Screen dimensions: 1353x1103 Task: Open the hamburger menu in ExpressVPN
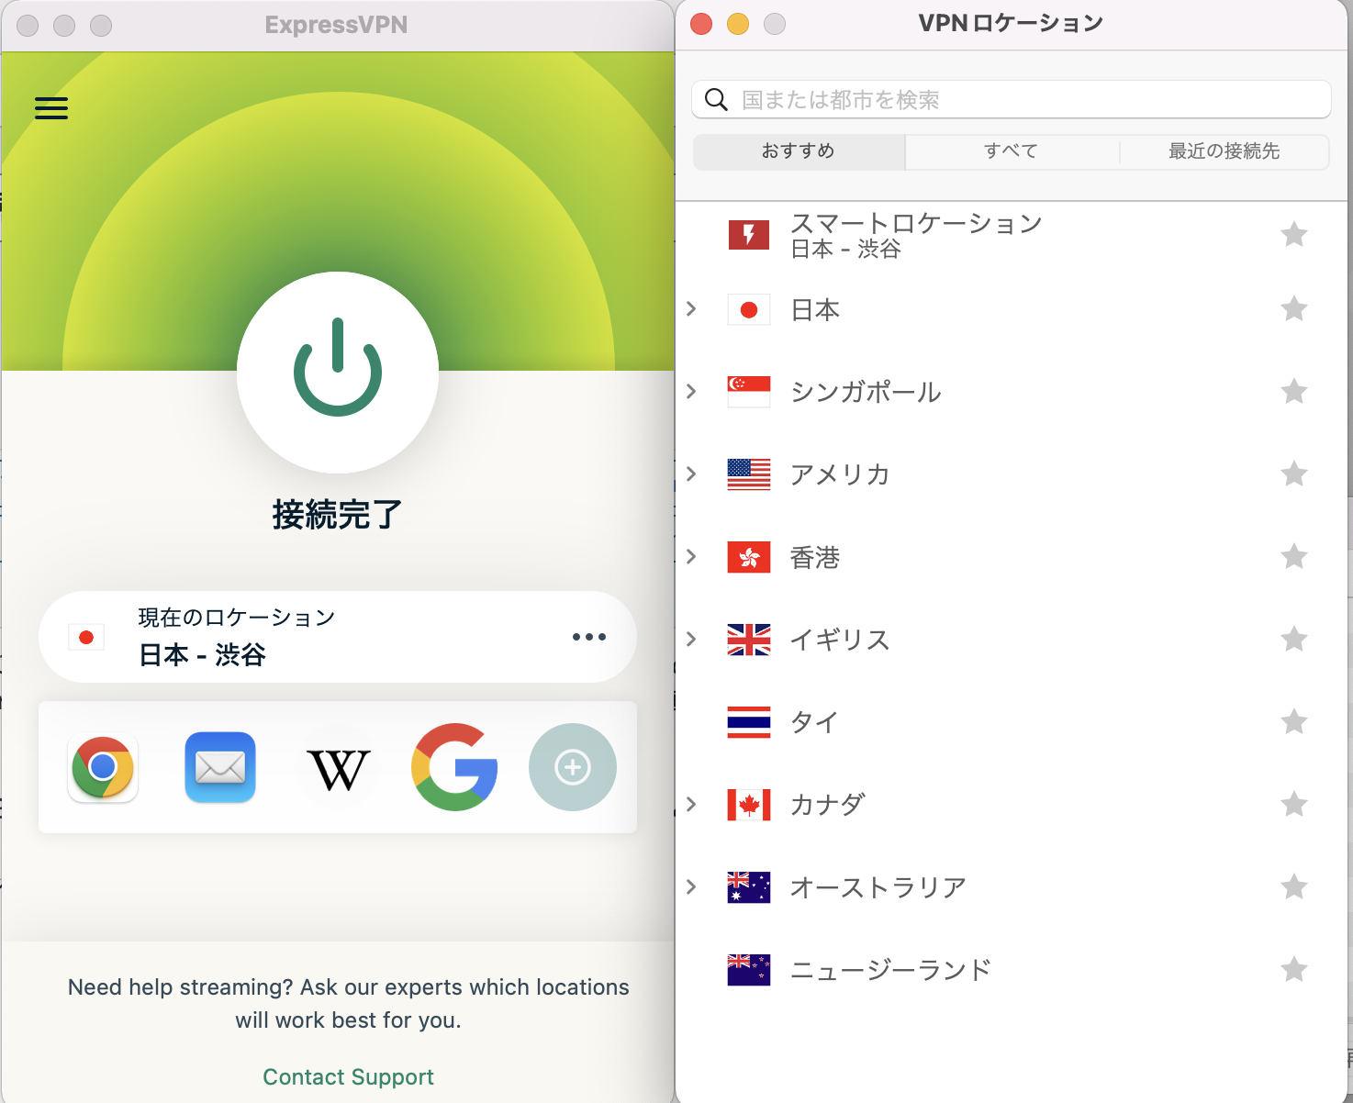click(x=51, y=108)
